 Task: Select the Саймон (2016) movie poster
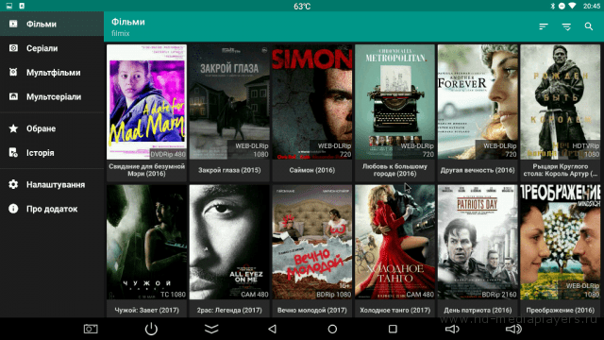312,102
